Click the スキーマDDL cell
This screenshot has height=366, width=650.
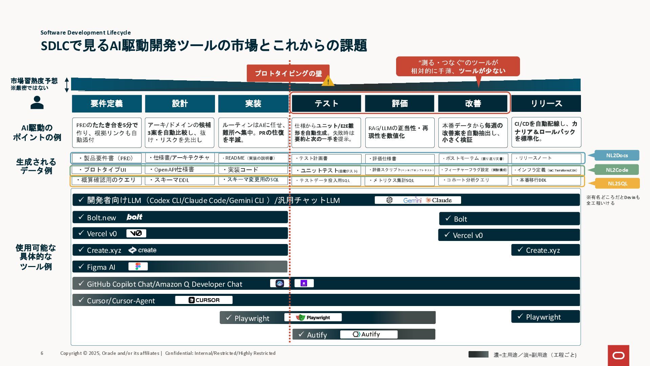[180, 180]
